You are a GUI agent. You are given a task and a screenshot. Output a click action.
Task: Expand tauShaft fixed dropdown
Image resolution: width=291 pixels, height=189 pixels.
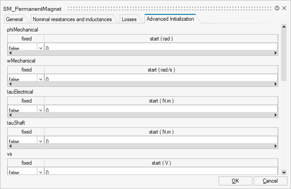pyautogui.click(x=40, y=141)
